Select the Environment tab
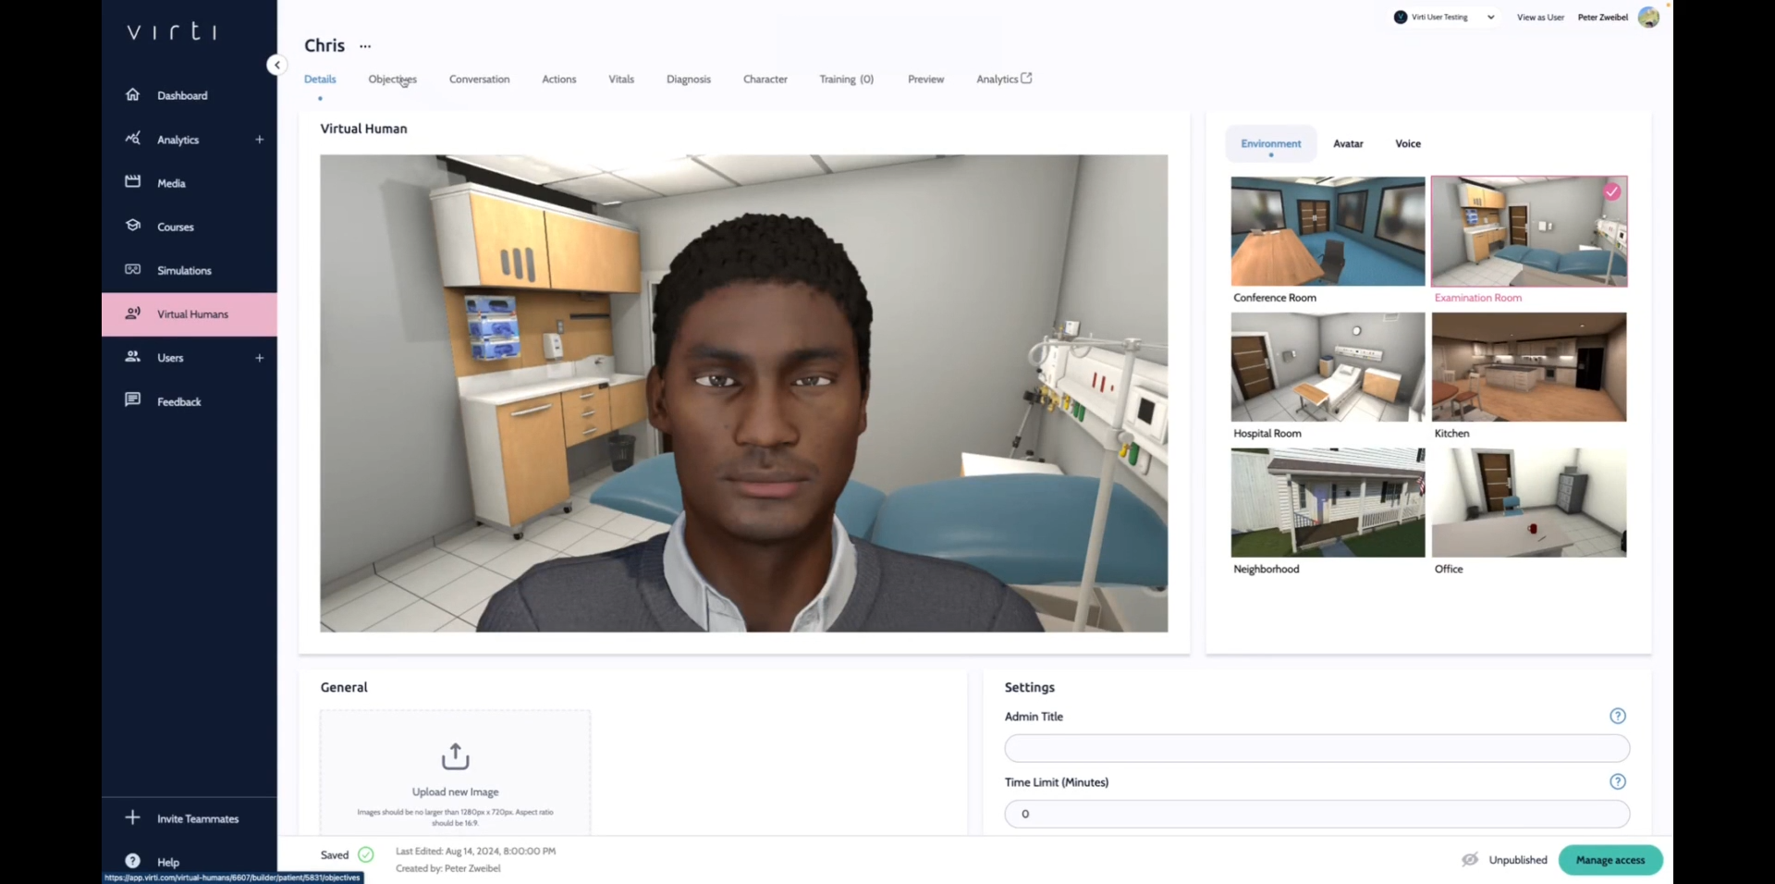Screen dimensions: 1775x884 point(1270,144)
